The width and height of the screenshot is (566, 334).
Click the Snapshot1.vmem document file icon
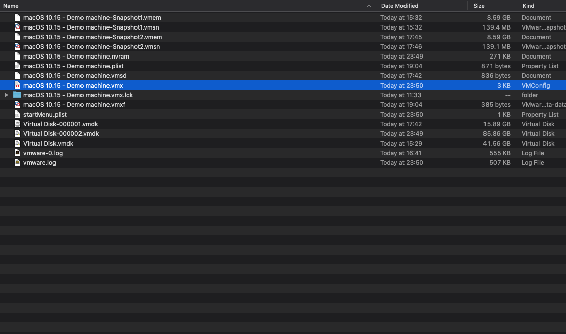tap(17, 17)
